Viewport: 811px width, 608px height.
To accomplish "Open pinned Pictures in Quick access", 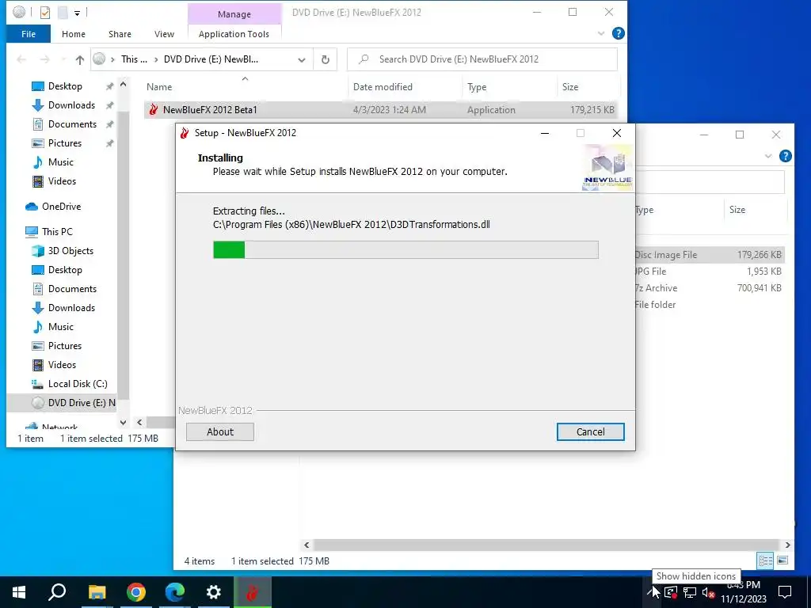I will (65, 143).
